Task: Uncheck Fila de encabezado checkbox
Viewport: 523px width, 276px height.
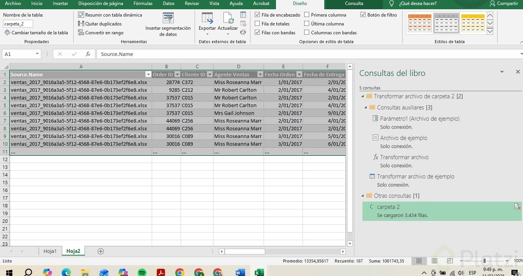Action: (257, 15)
